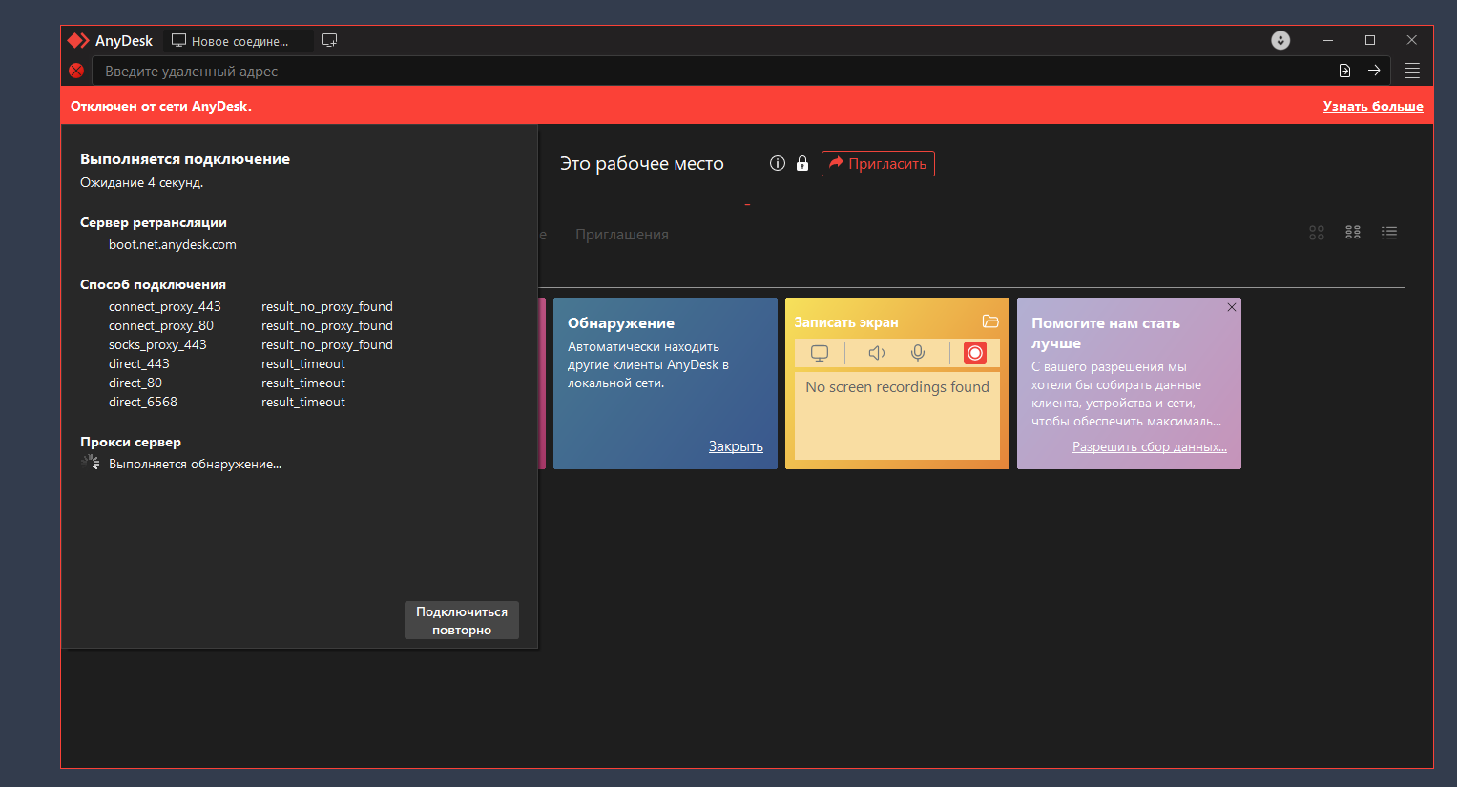Click the connect arrow in the address bar
This screenshot has width=1457, height=787.
coord(1374,71)
